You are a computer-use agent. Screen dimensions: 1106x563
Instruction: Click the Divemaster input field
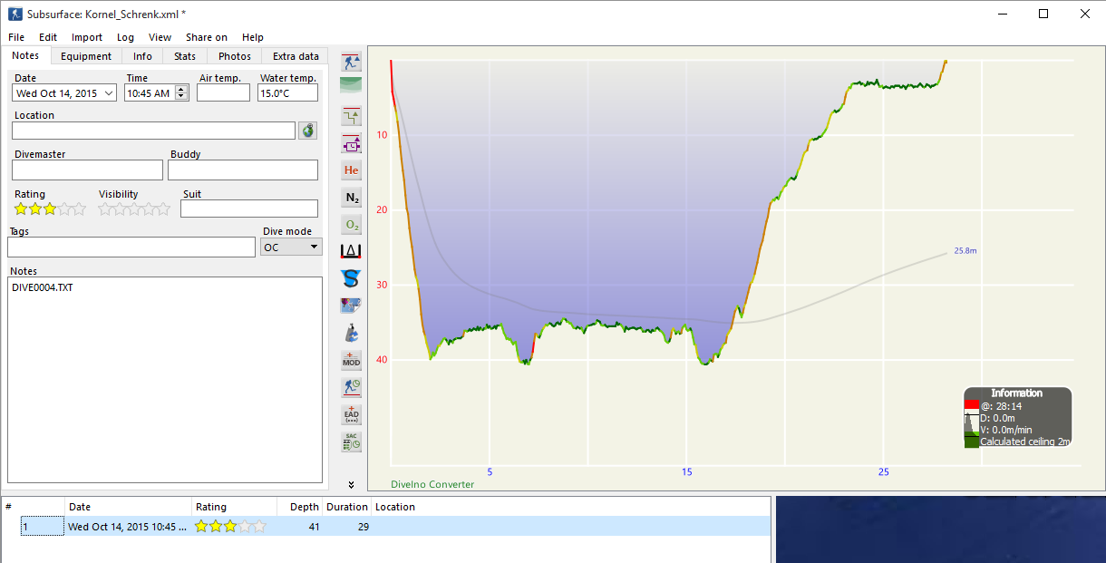[87, 170]
